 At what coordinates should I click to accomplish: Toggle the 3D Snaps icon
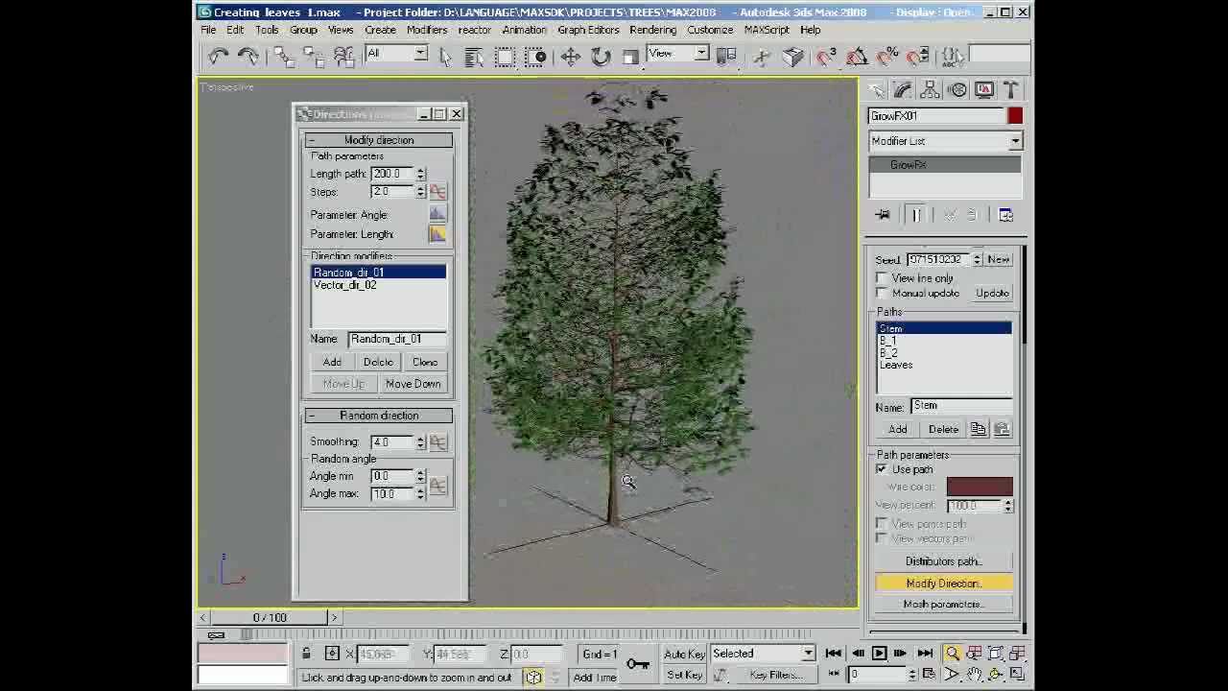point(826,57)
